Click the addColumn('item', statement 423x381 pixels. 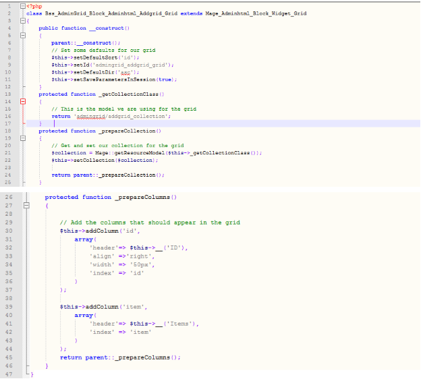pyautogui.click(x=103, y=307)
